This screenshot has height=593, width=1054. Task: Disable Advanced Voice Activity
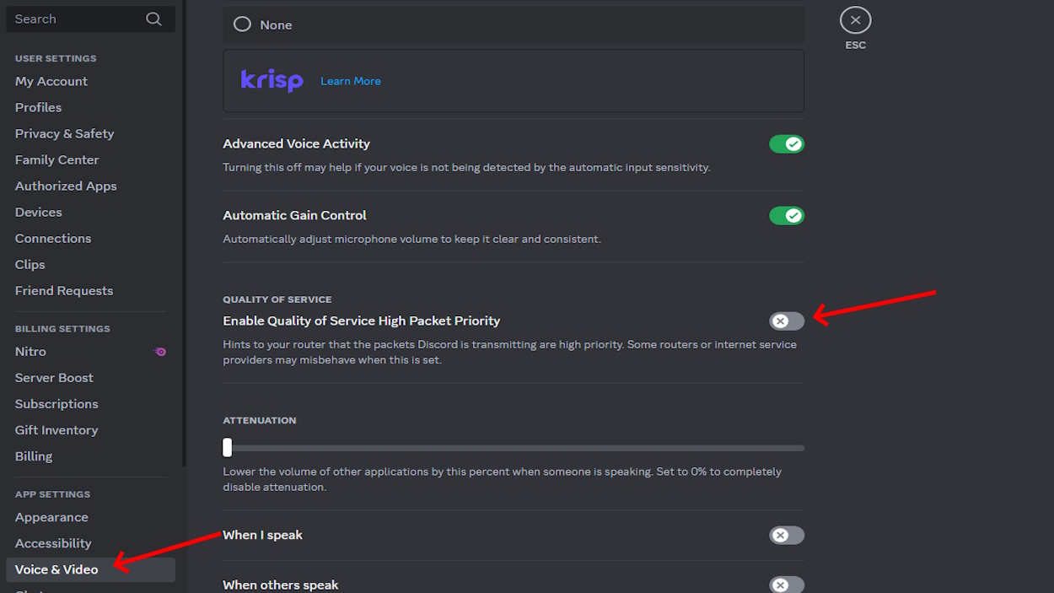tap(787, 143)
